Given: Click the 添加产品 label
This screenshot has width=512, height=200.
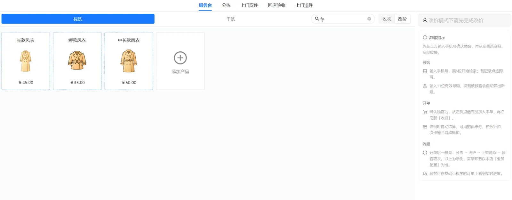Looking at the screenshot, I should click(x=180, y=72).
